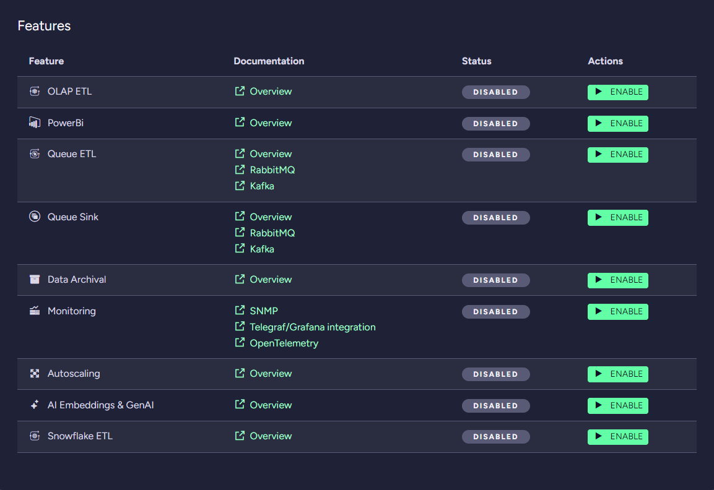Click the Queue Sink feature icon

(x=35, y=217)
